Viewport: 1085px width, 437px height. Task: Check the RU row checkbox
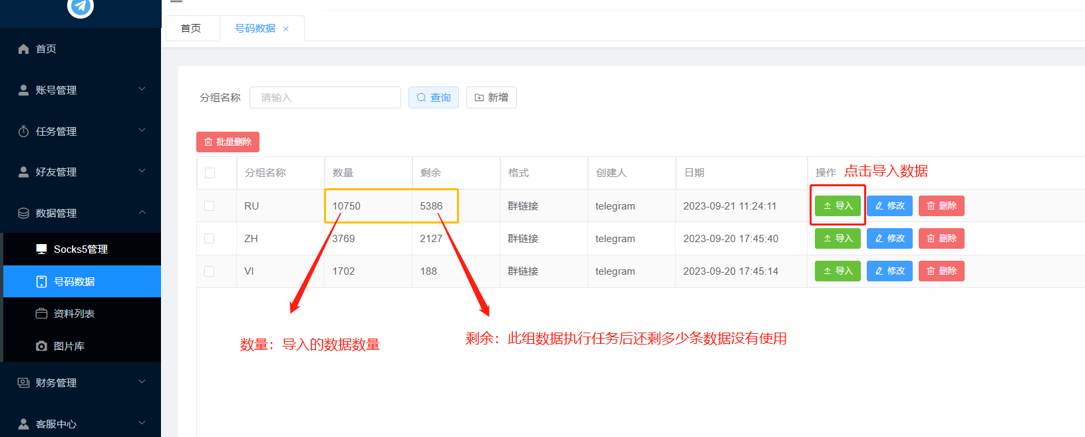pyautogui.click(x=210, y=206)
